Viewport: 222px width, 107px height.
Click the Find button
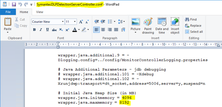tap(191, 20)
